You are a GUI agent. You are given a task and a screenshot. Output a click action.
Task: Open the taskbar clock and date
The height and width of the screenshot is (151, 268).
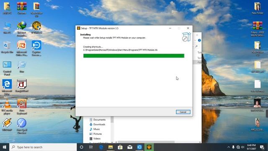[x=251, y=147]
